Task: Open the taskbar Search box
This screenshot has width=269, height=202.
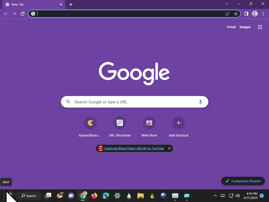Action: [28, 196]
